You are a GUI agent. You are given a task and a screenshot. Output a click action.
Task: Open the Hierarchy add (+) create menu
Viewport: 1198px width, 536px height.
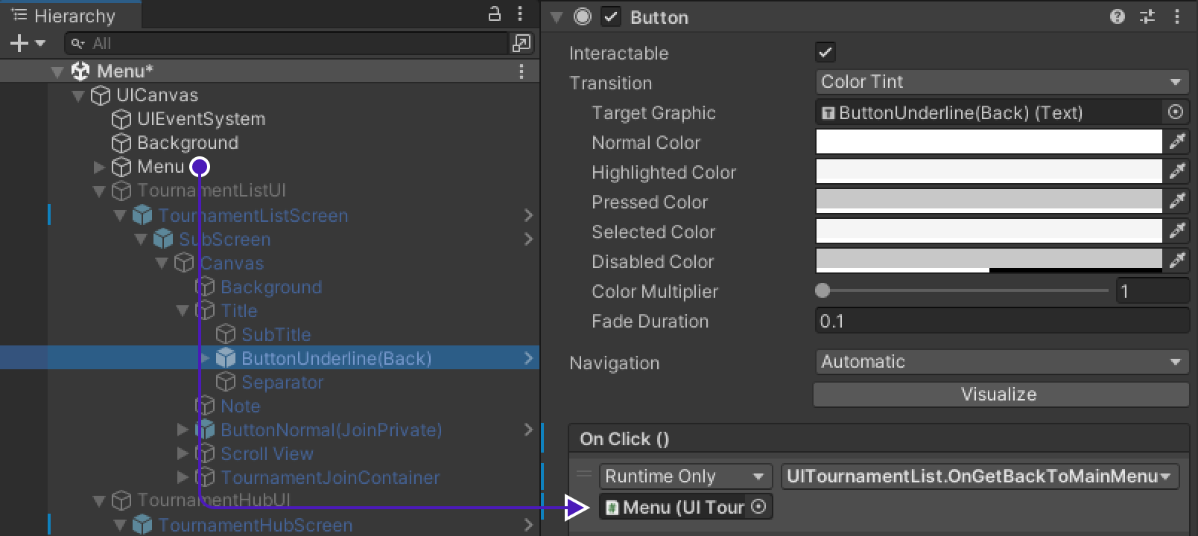27,44
